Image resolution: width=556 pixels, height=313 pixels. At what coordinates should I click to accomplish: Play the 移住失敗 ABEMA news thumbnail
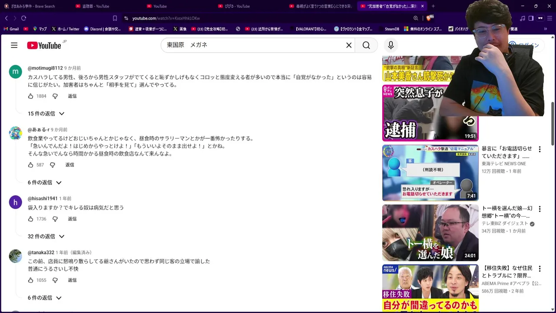430,288
